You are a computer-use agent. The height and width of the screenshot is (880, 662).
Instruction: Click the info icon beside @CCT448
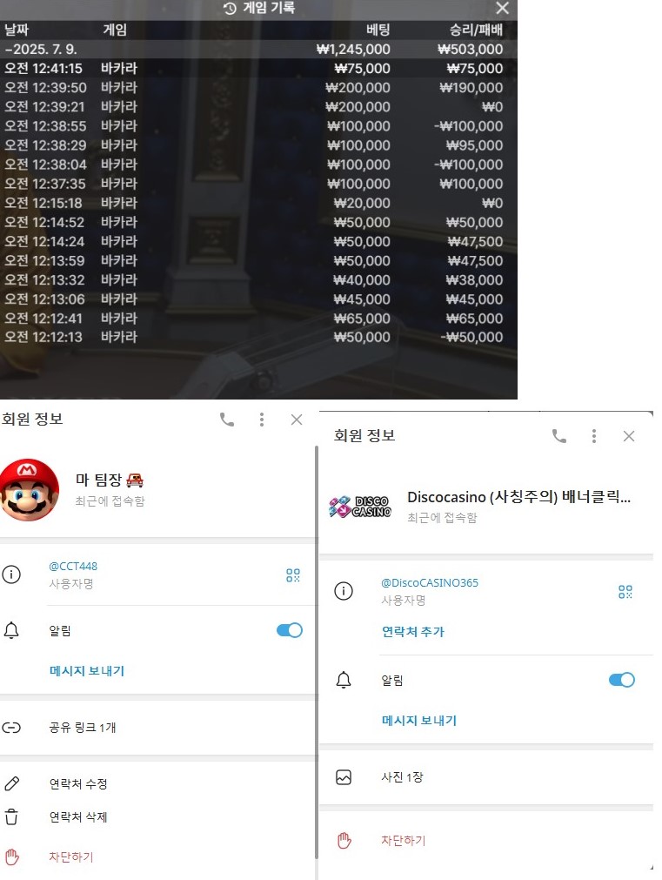pyautogui.click(x=11, y=574)
